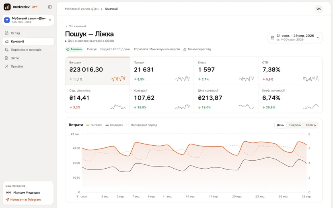Click the red down arrow beside 0,8%
The height and width of the screenshot is (208, 333).
tap(263, 80)
